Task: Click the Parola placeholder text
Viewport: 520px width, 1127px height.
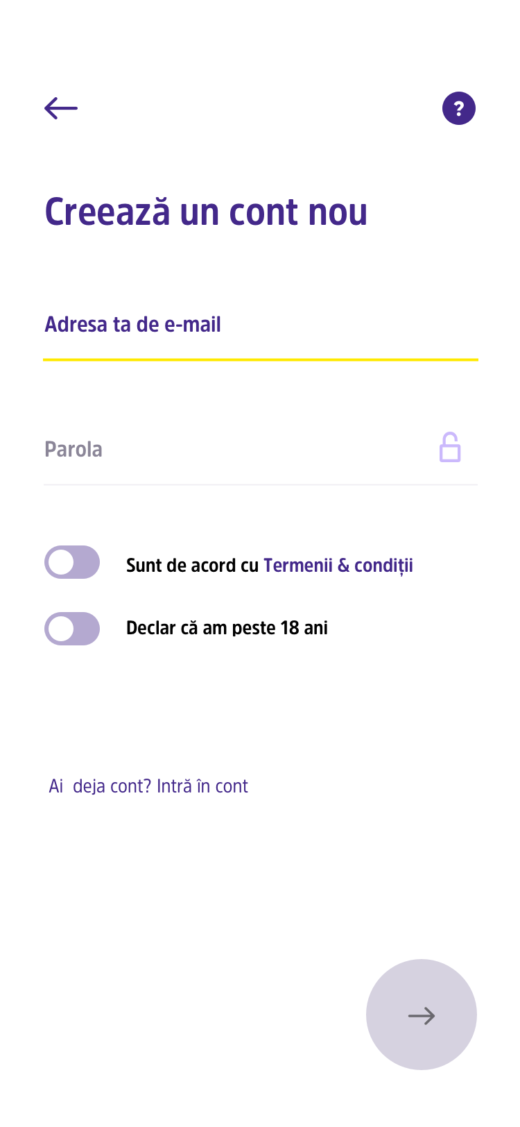Action: tap(73, 449)
